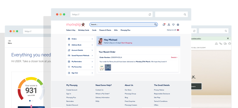
Task: Click the Start Shopping link
Action: point(127,43)
